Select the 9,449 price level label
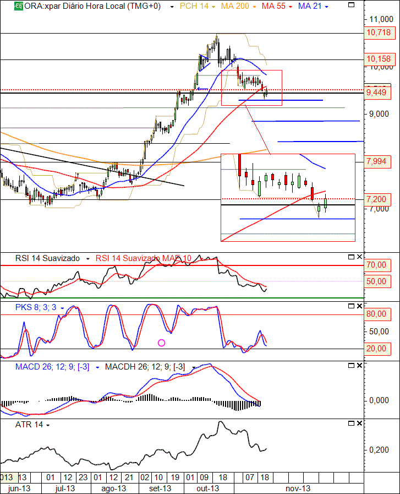 click(x=377, y=93)
